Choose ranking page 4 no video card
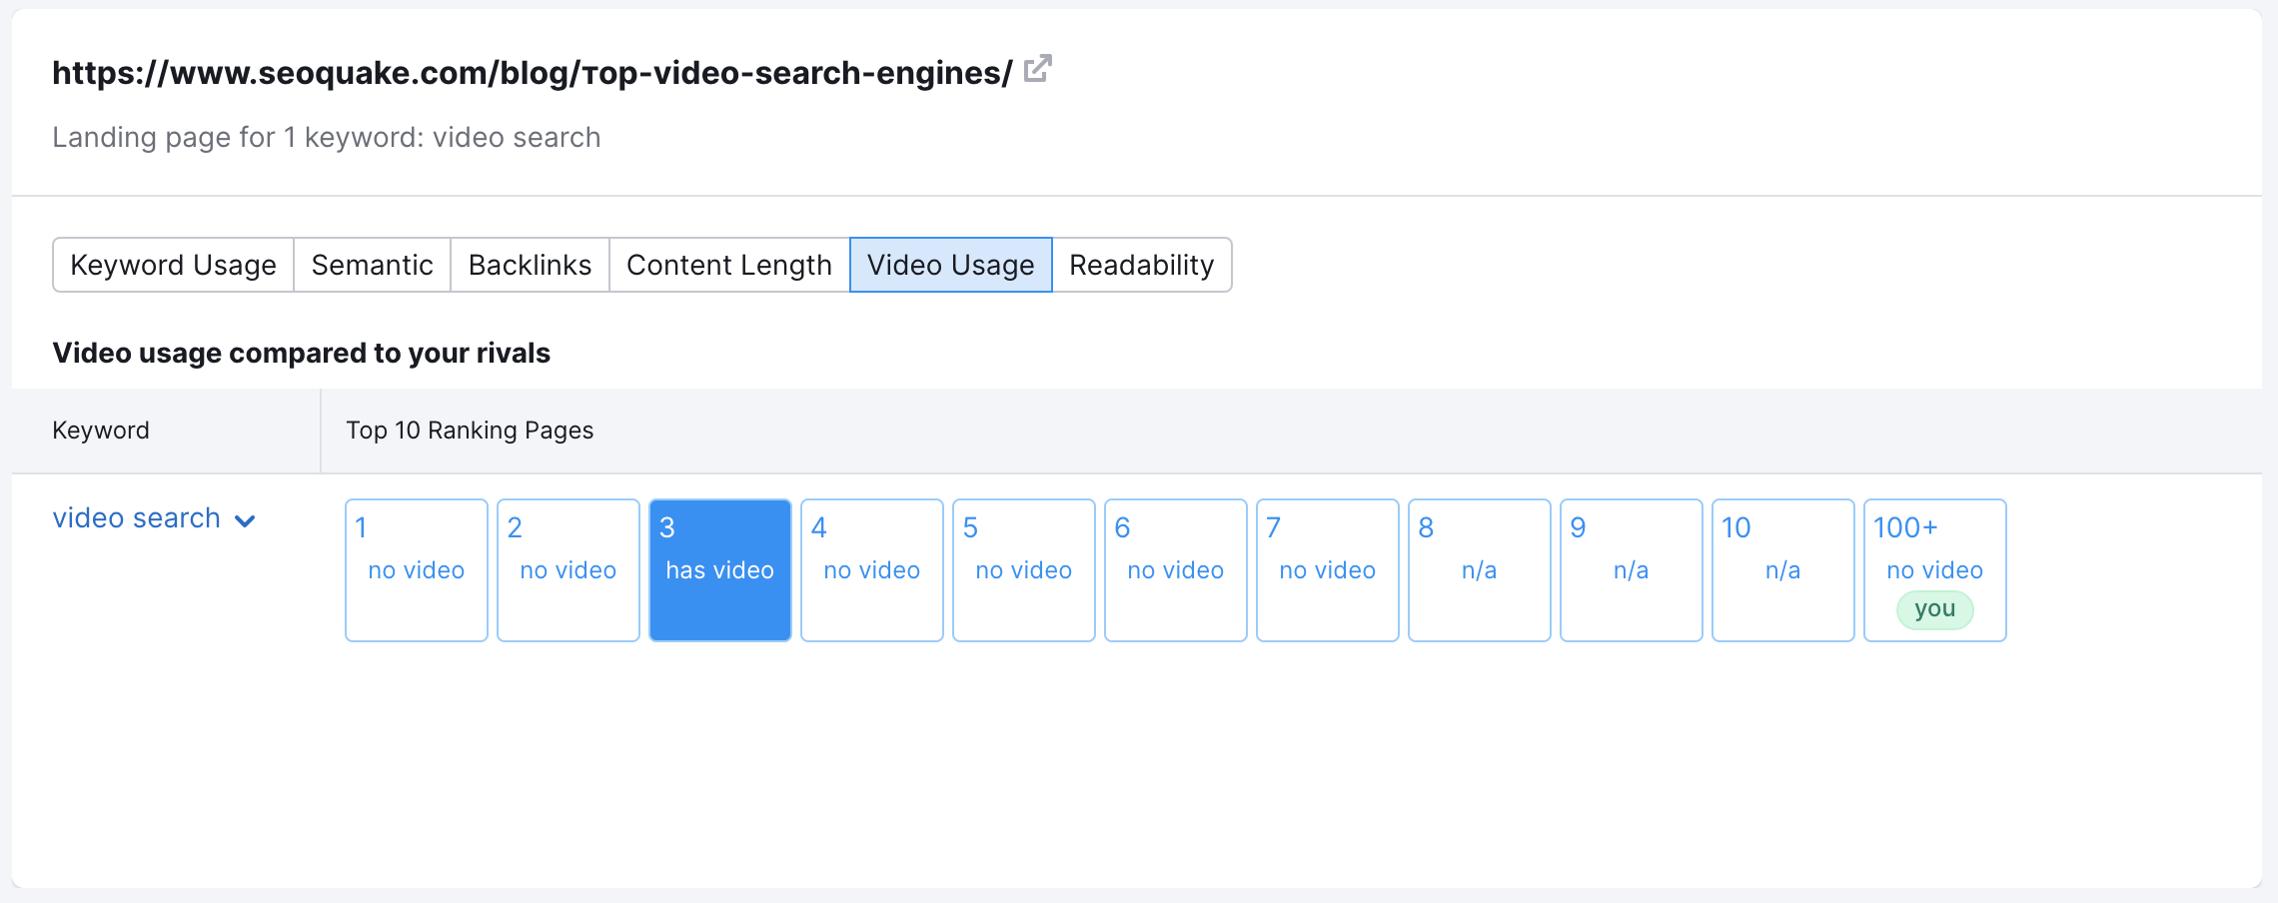The width and height of the screenshot is (2278, 903). 872,569
